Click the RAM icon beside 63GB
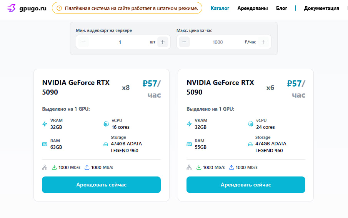Viewport: 348px width, 218px height. pos(45,144)
